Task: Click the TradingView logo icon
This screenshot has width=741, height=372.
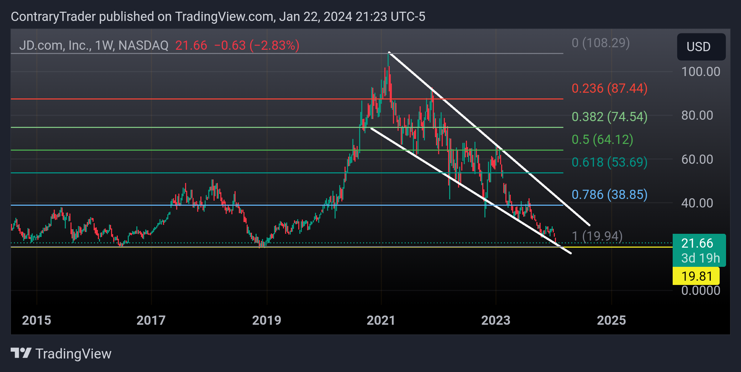Action: (x=21, y=353)
